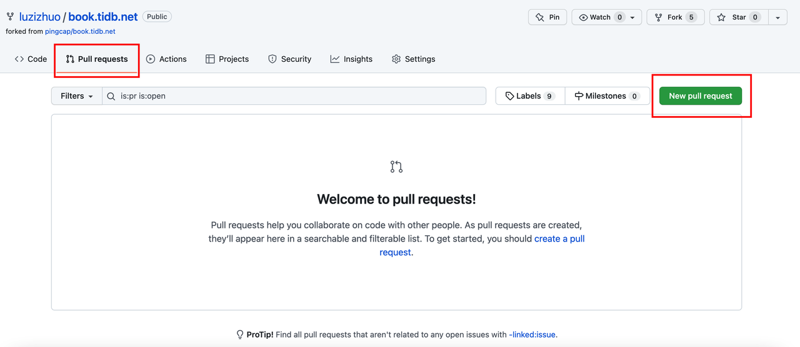Open the Actions tab
Screen dimensions: 800x347
pyautogui.click(x=166, y=59)
